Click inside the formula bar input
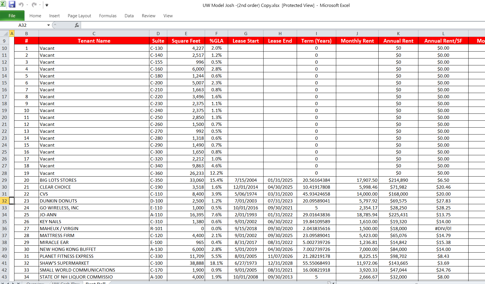Viewport: 485px width, 284px height. pyautogui.click(x=260, y=25)
